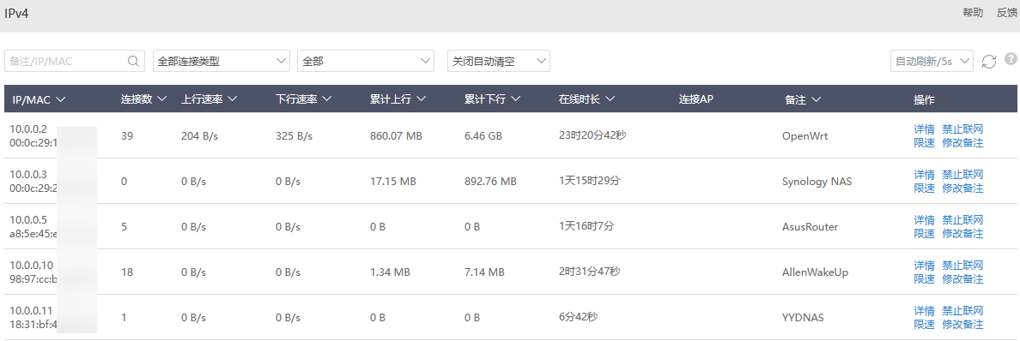1020x341 pixels.
Task: Click IP address 10.0.0.5
Action: click(27, 219)
